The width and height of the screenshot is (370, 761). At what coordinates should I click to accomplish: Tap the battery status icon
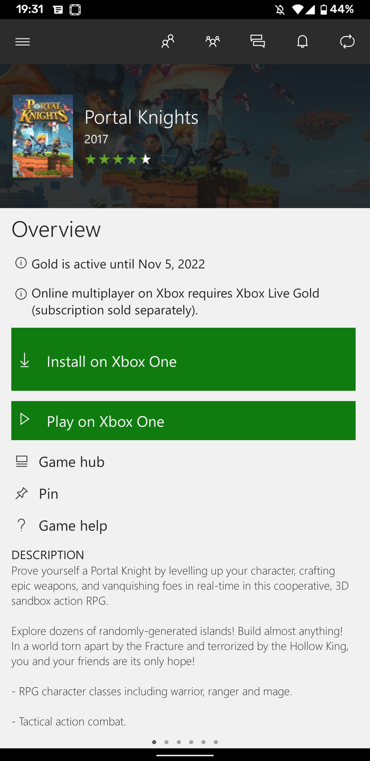point(324,9)
